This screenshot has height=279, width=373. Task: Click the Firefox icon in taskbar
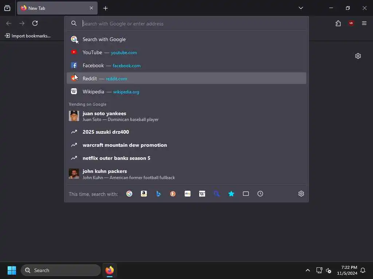(x=110, y=270)
